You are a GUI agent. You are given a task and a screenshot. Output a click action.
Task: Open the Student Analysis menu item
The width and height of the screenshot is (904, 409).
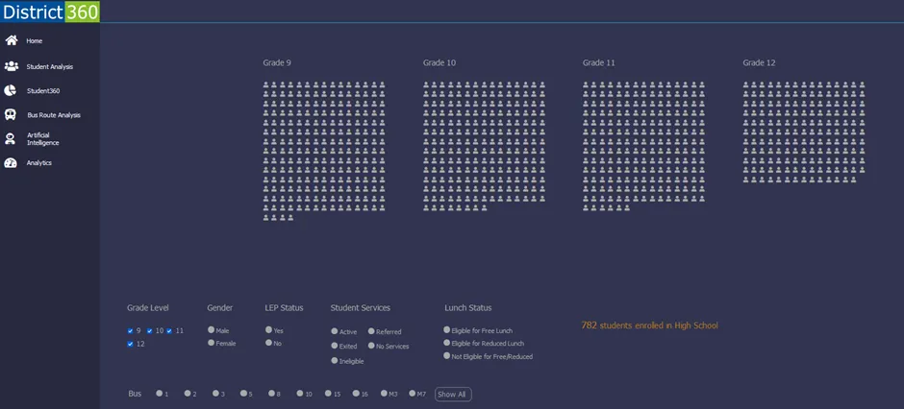coord(50,67)
